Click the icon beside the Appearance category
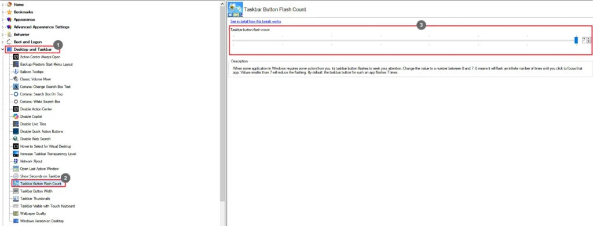 9,20
